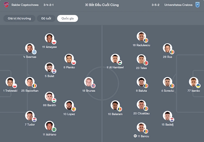Click the Brazilian flag on Adriano

(x=54, y=130)
